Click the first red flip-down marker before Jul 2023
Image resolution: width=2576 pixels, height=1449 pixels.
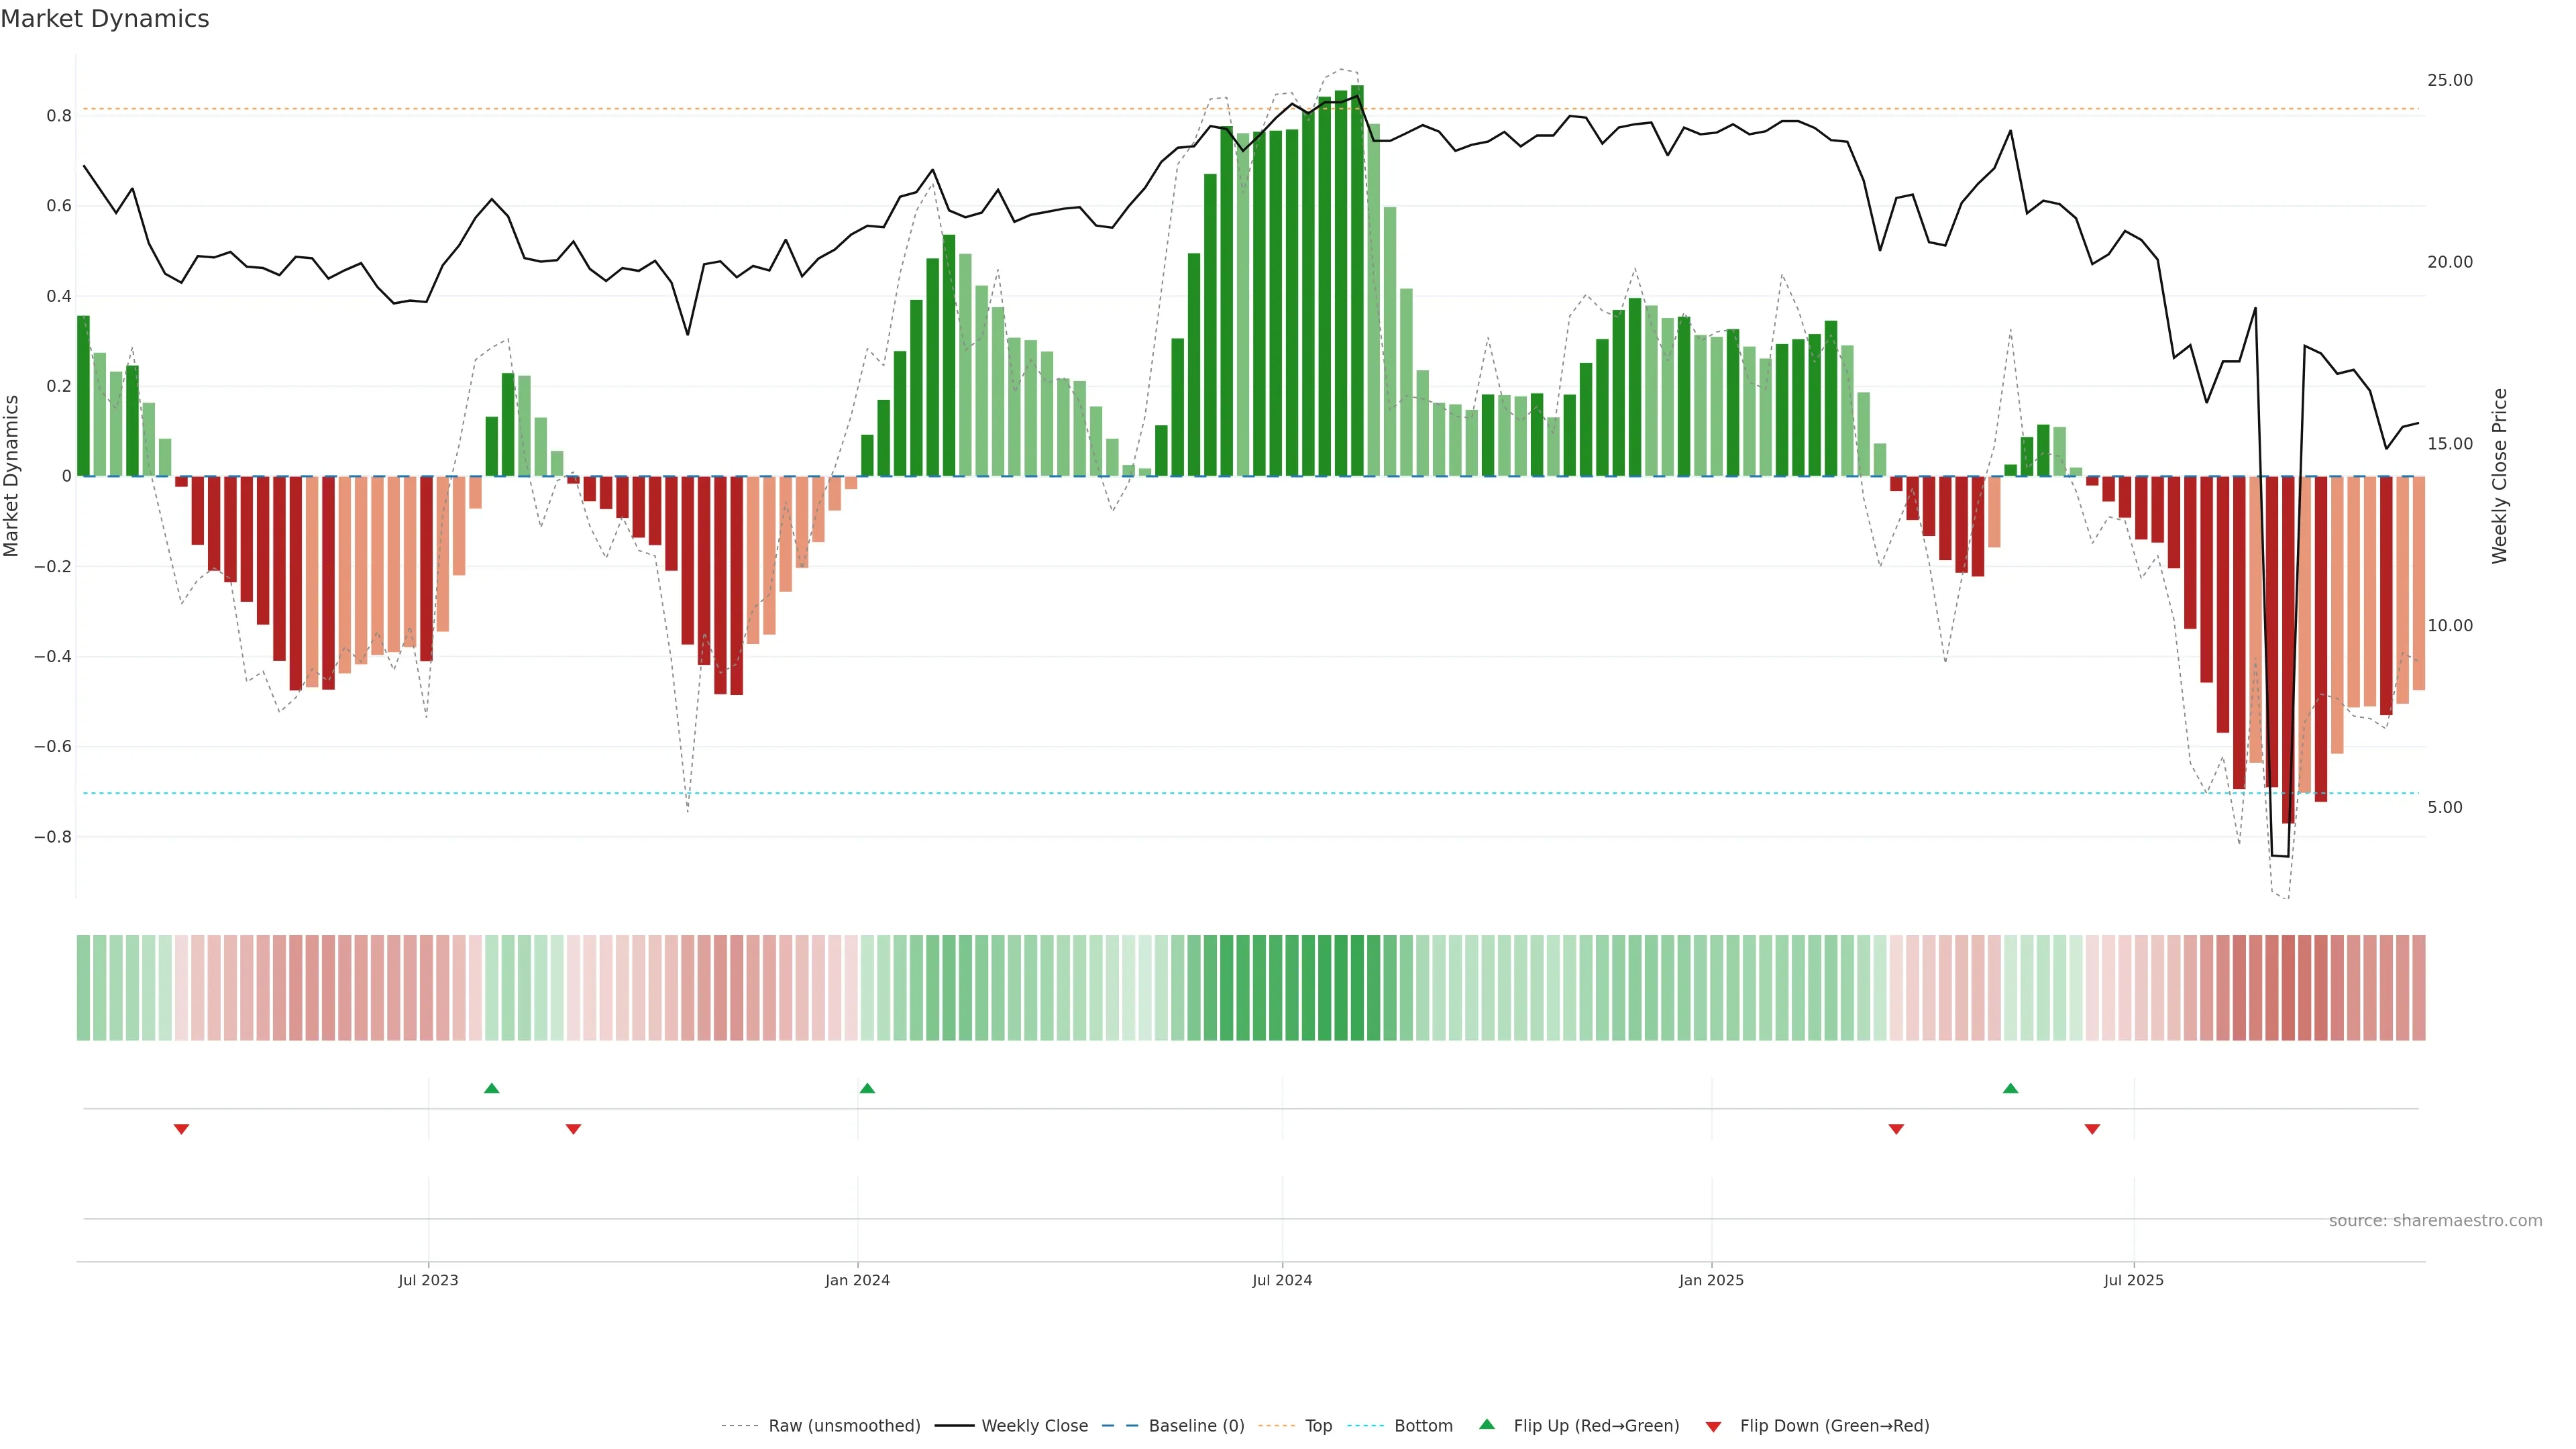(181, 1129)
